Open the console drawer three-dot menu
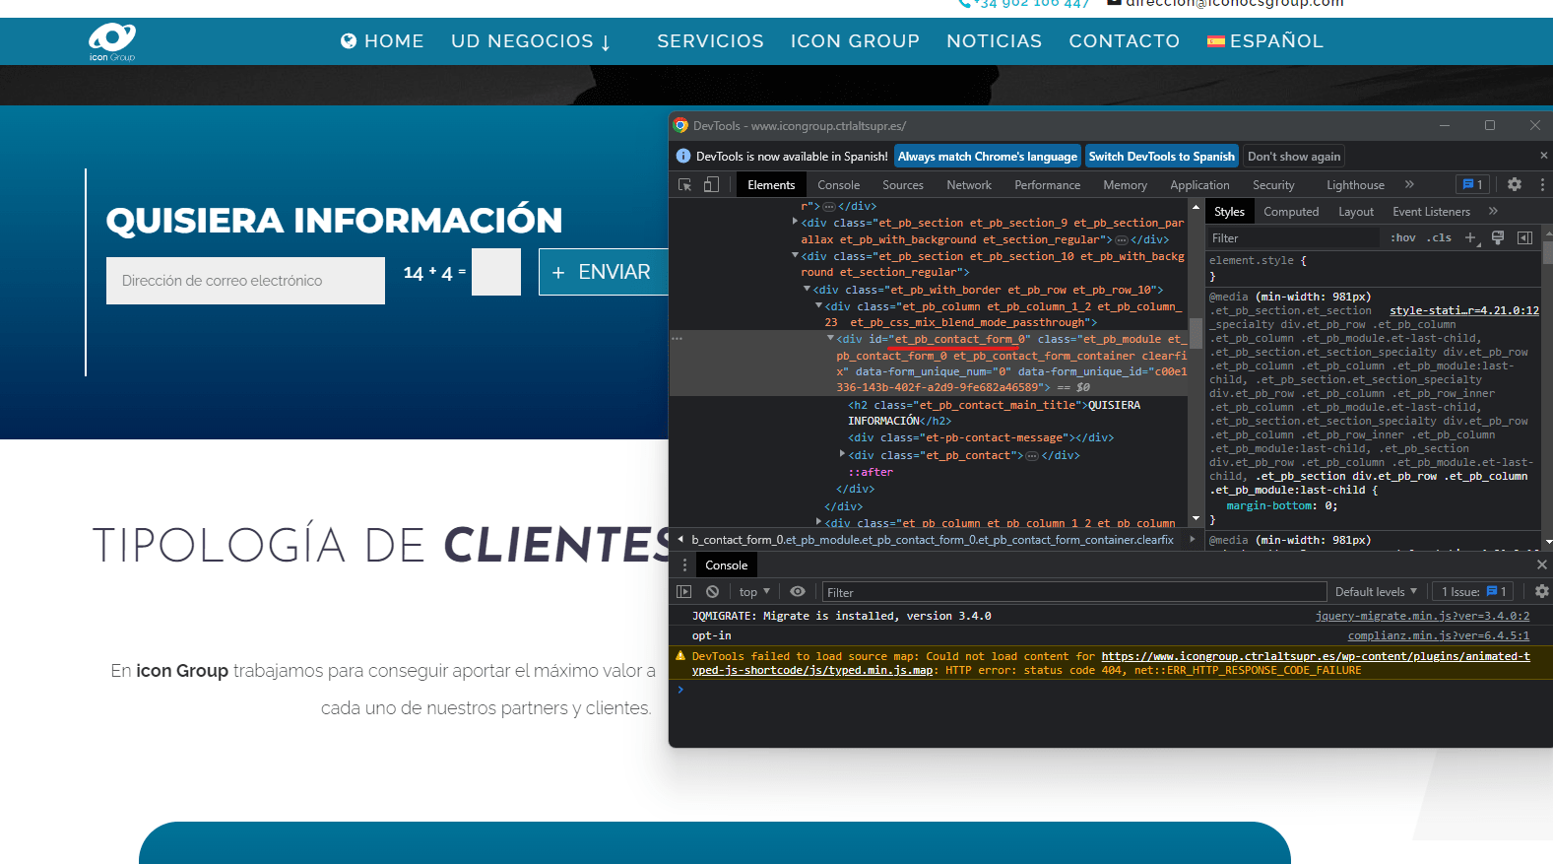 click(684, 565)
